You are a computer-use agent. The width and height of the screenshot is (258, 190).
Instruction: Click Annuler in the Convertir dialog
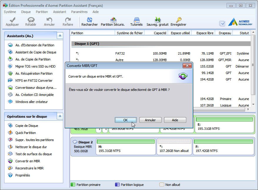coord(150,120)
